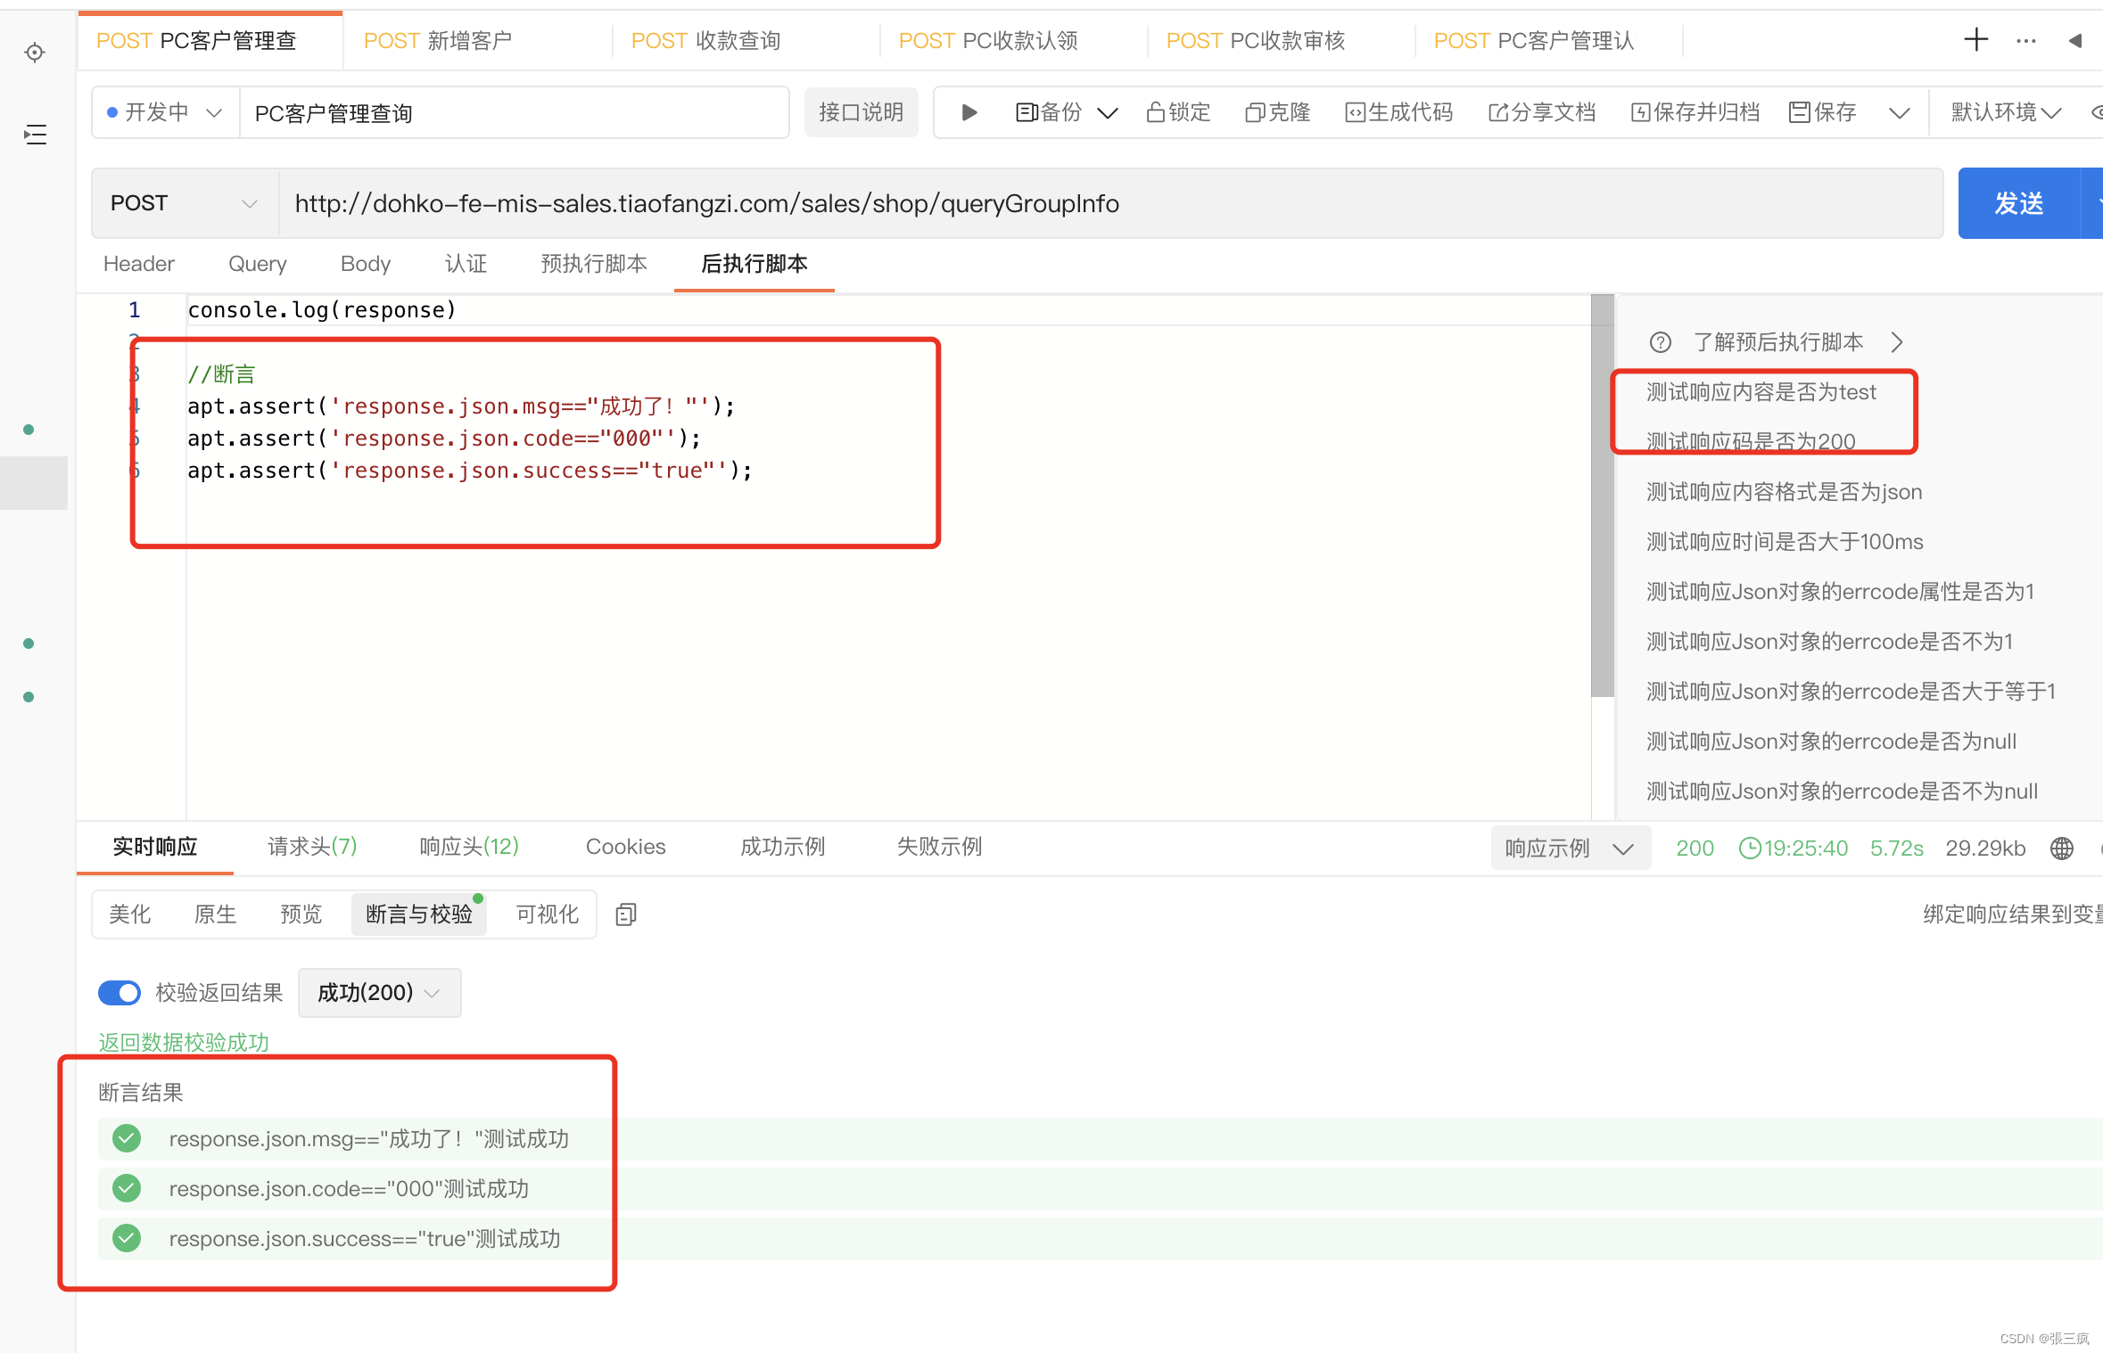This screenshot has width=2103, height=1353.
Task: Click the 发送 send button
Action: click(x=2020, y=202)
